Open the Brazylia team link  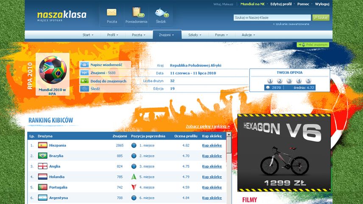tap(56, 156)
